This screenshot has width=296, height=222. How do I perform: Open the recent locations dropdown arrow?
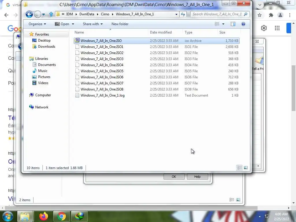[x=43, y=14]
